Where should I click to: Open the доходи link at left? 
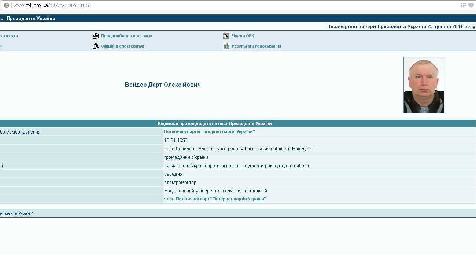click(x=10, y=36)
